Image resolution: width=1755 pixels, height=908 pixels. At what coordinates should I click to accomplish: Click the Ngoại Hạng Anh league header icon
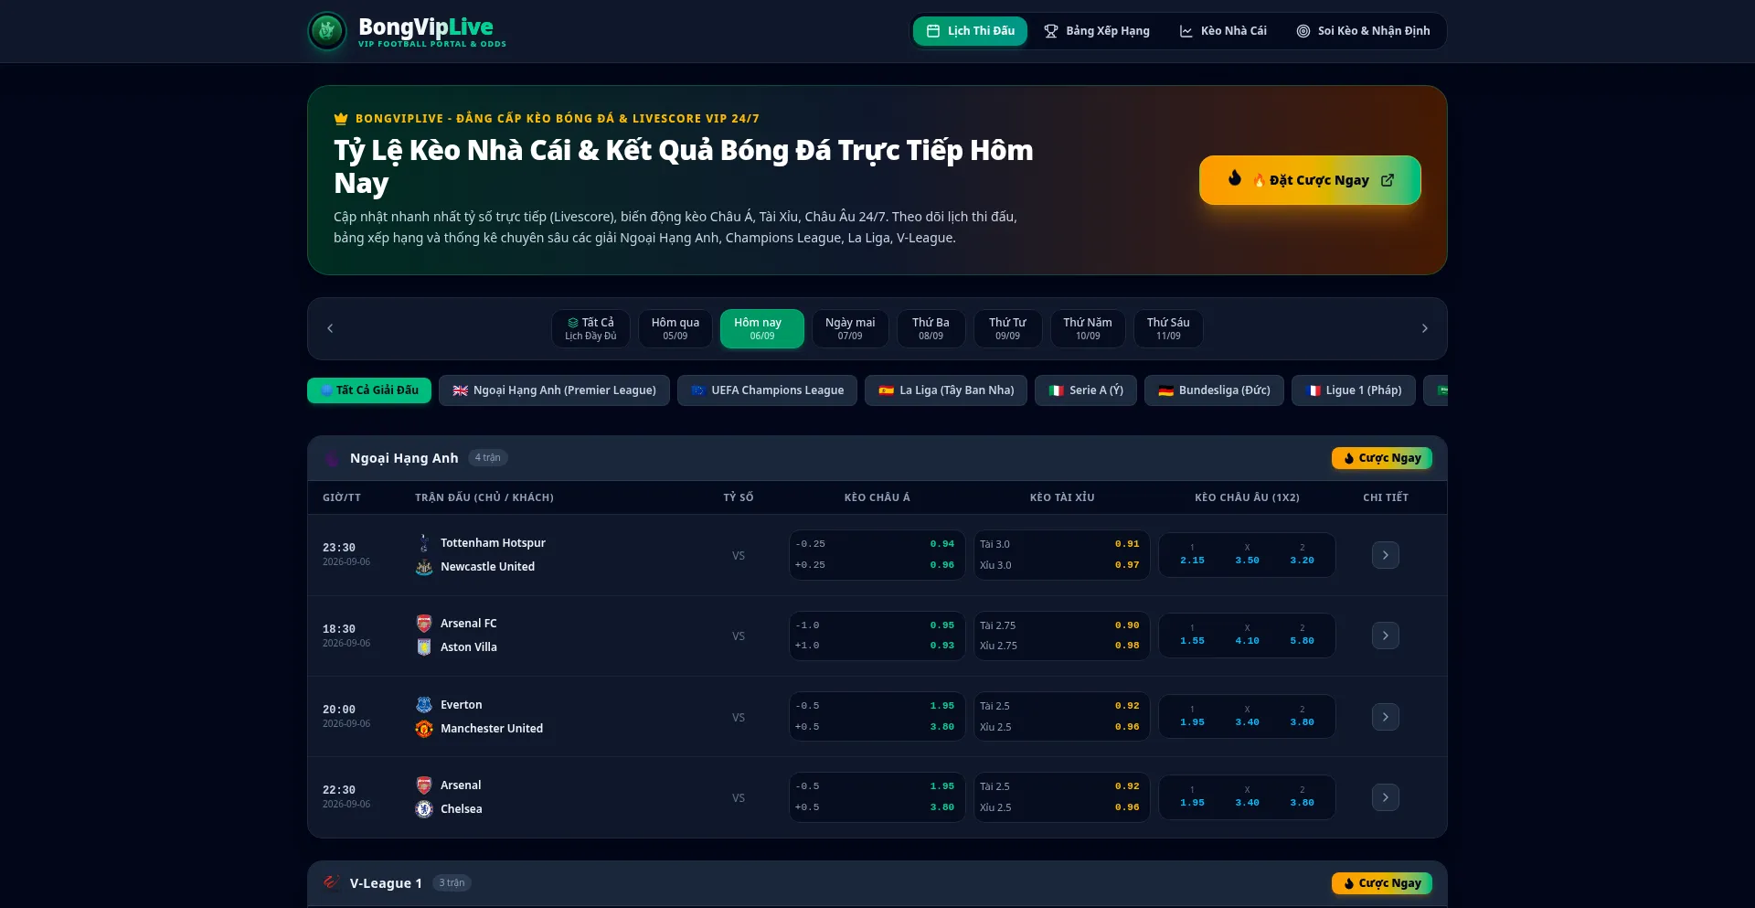[x=332, y=458]
